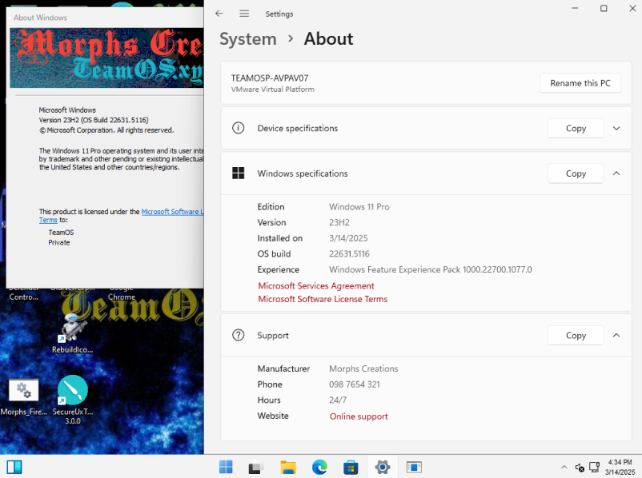Open Microsoft Software License Terms in Settings
This screenshot has height=478, width=642.
point(323,299)
